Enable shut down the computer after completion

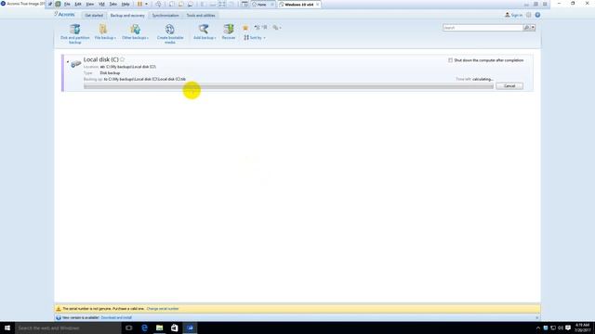(x=450, y=60)
